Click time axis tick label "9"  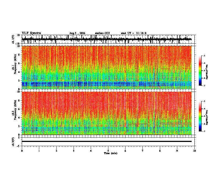pos(177,151)
